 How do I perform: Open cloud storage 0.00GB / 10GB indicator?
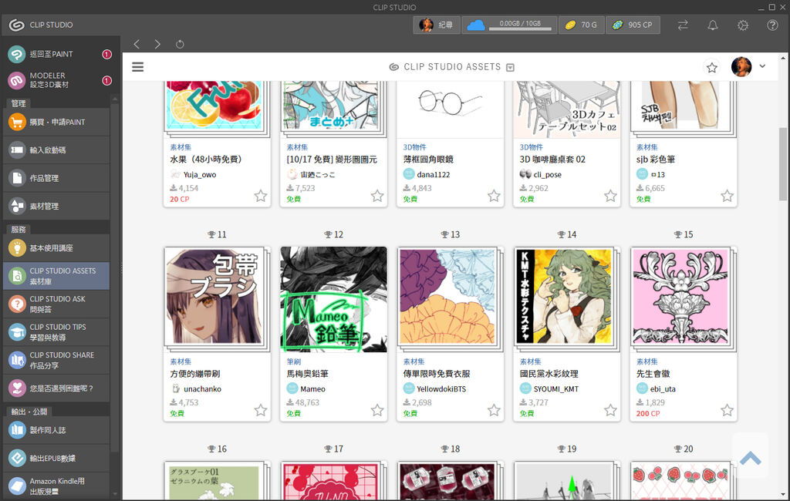click(509, 25)
